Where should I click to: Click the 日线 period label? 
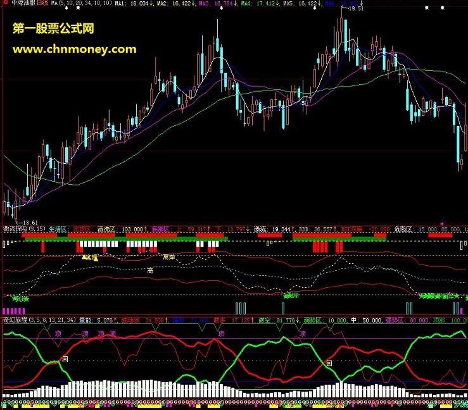(x=42, y=3)
